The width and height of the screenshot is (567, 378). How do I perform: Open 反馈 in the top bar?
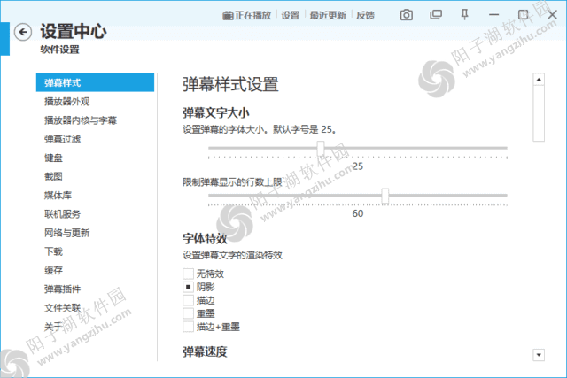(365, 15)
